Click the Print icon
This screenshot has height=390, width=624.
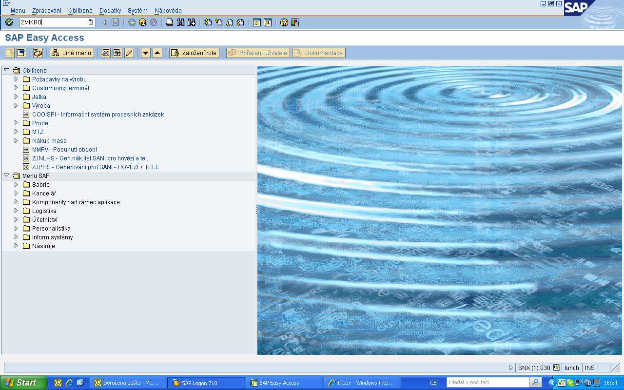170,22
